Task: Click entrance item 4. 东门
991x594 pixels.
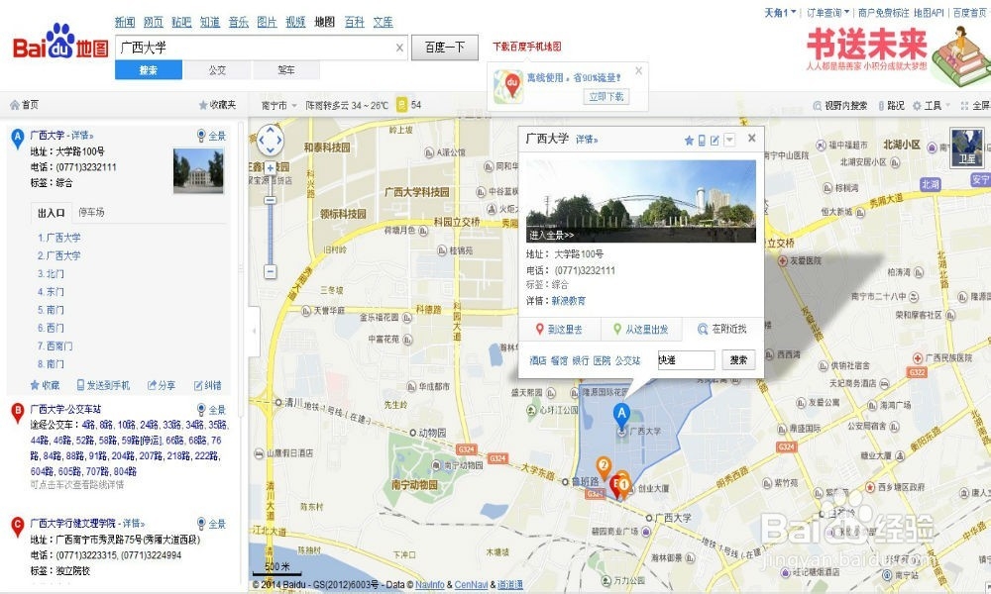Action: click(51, 292)
